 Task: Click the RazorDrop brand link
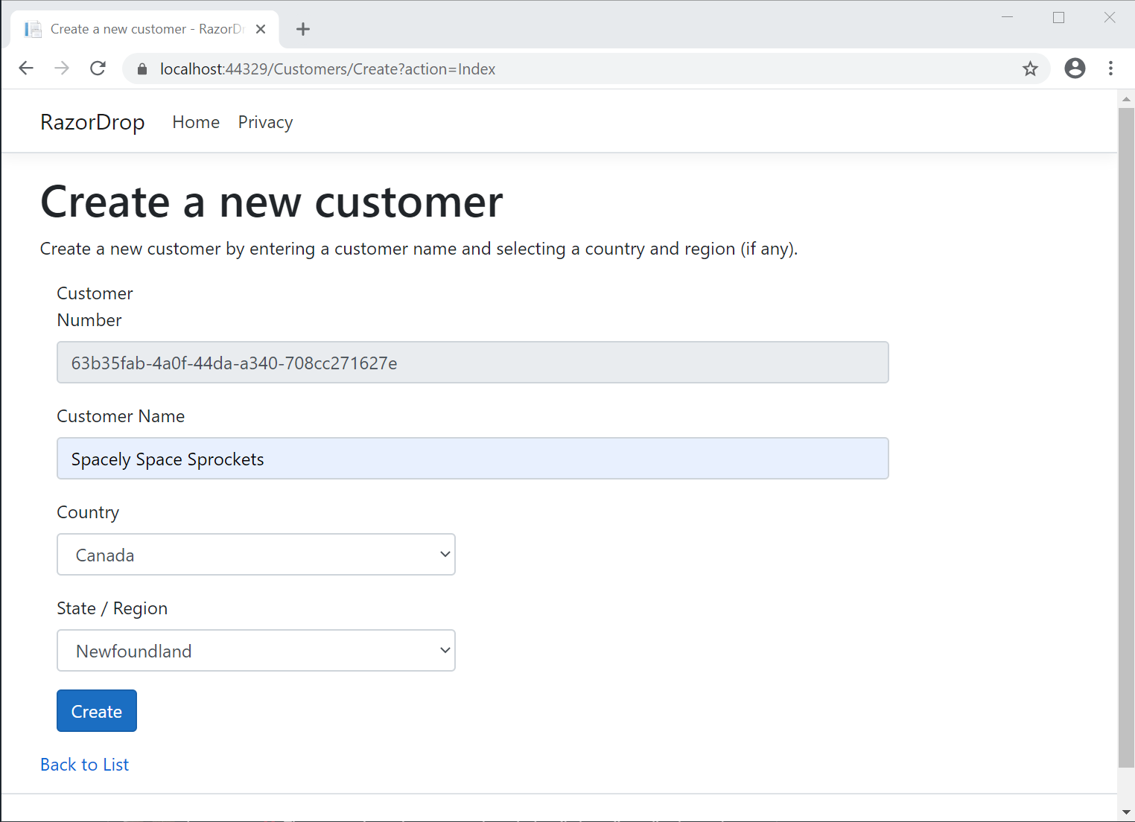[x=92, y=121]
